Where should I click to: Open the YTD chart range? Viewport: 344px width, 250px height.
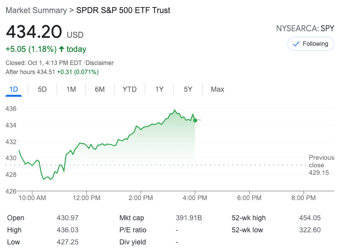tap(130, 89)
